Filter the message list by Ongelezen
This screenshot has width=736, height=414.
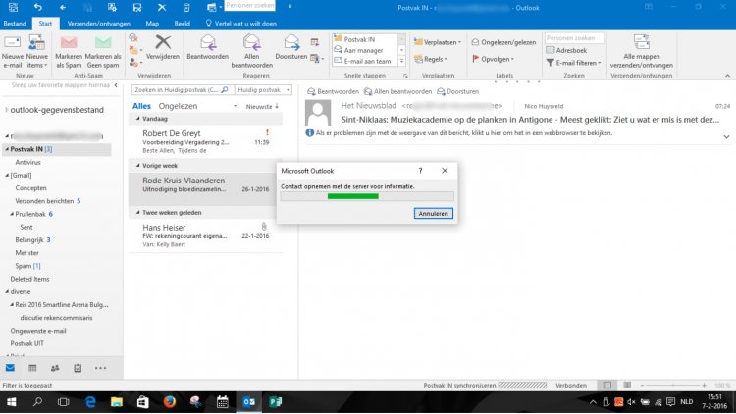(178, 105)
